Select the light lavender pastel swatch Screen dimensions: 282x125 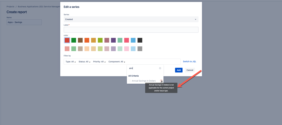pyautogui.click(x=113, y=49)
